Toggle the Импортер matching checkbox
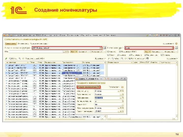The height and width of the screenshot is (137, 183). (x=161, y=55)
